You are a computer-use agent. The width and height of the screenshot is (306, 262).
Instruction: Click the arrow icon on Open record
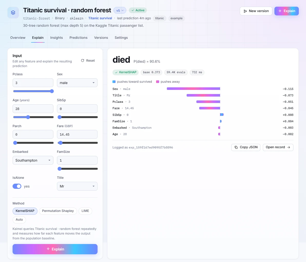289,147
